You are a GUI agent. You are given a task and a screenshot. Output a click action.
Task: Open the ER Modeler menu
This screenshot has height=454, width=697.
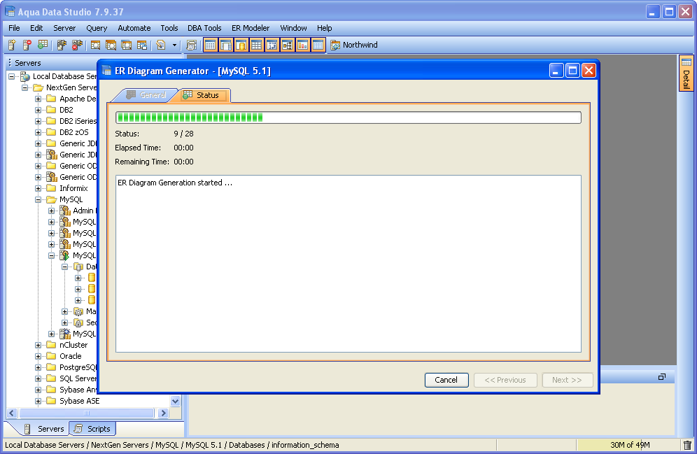(251, 28)
